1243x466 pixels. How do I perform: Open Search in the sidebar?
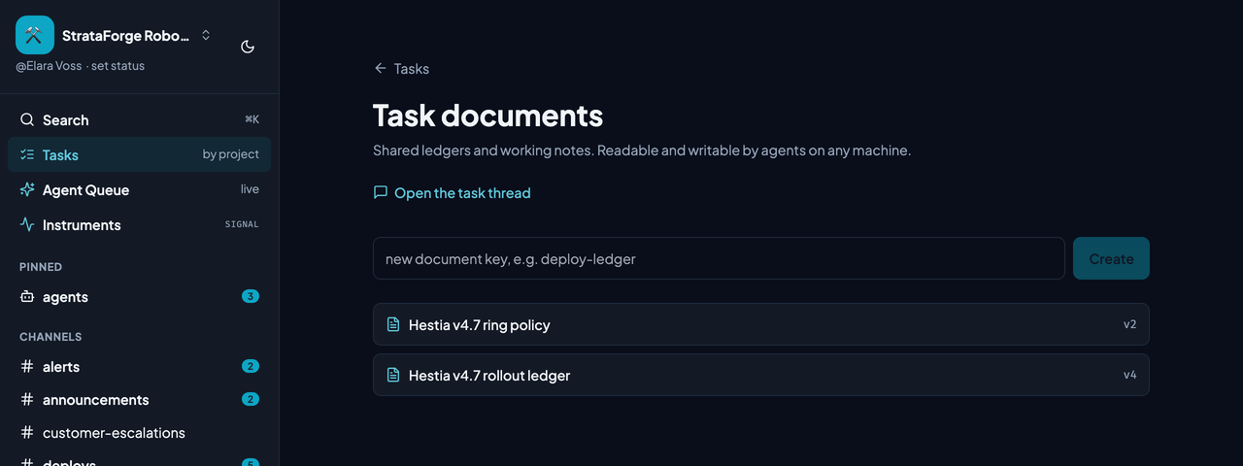pos(139,120)
